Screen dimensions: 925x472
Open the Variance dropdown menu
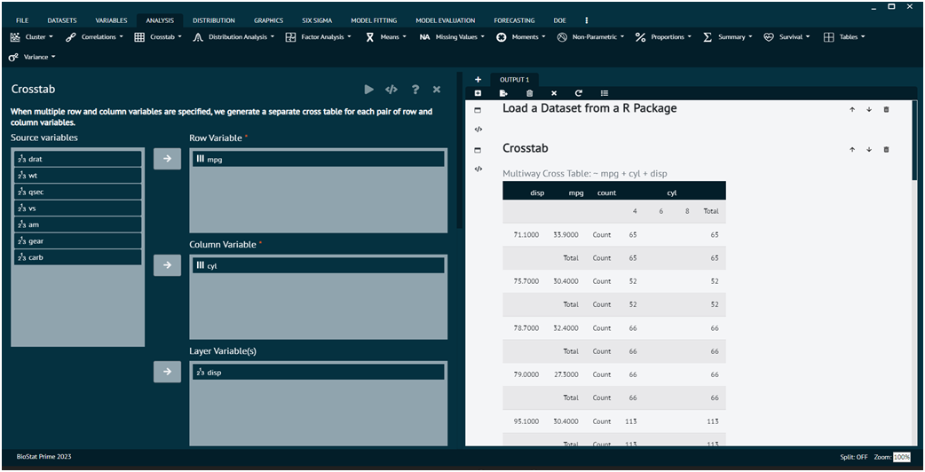pyautogui.click(x=32, y=57)
